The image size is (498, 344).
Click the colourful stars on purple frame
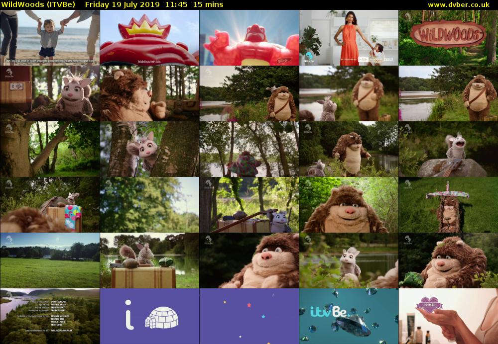[249, 316]
